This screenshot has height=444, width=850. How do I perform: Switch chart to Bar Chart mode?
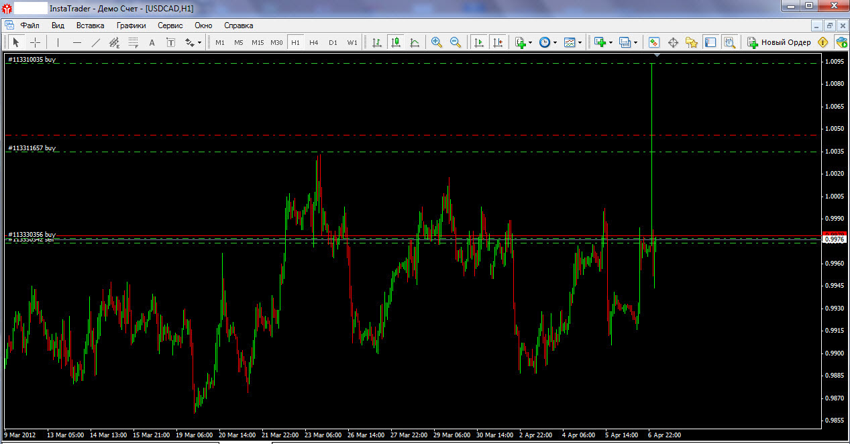(377, 42)
